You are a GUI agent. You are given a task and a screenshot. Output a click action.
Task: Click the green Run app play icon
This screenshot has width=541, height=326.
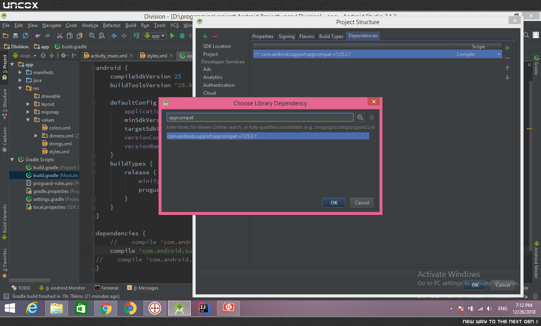pyautogui.click(x=172, y=36)
